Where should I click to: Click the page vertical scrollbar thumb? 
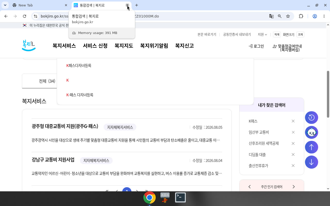tap(328, 94)
